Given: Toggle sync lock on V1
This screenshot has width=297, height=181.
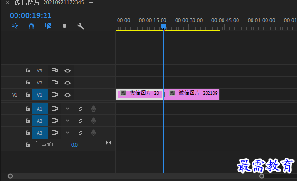Looking at the screenshot, I should pos(55,94).
